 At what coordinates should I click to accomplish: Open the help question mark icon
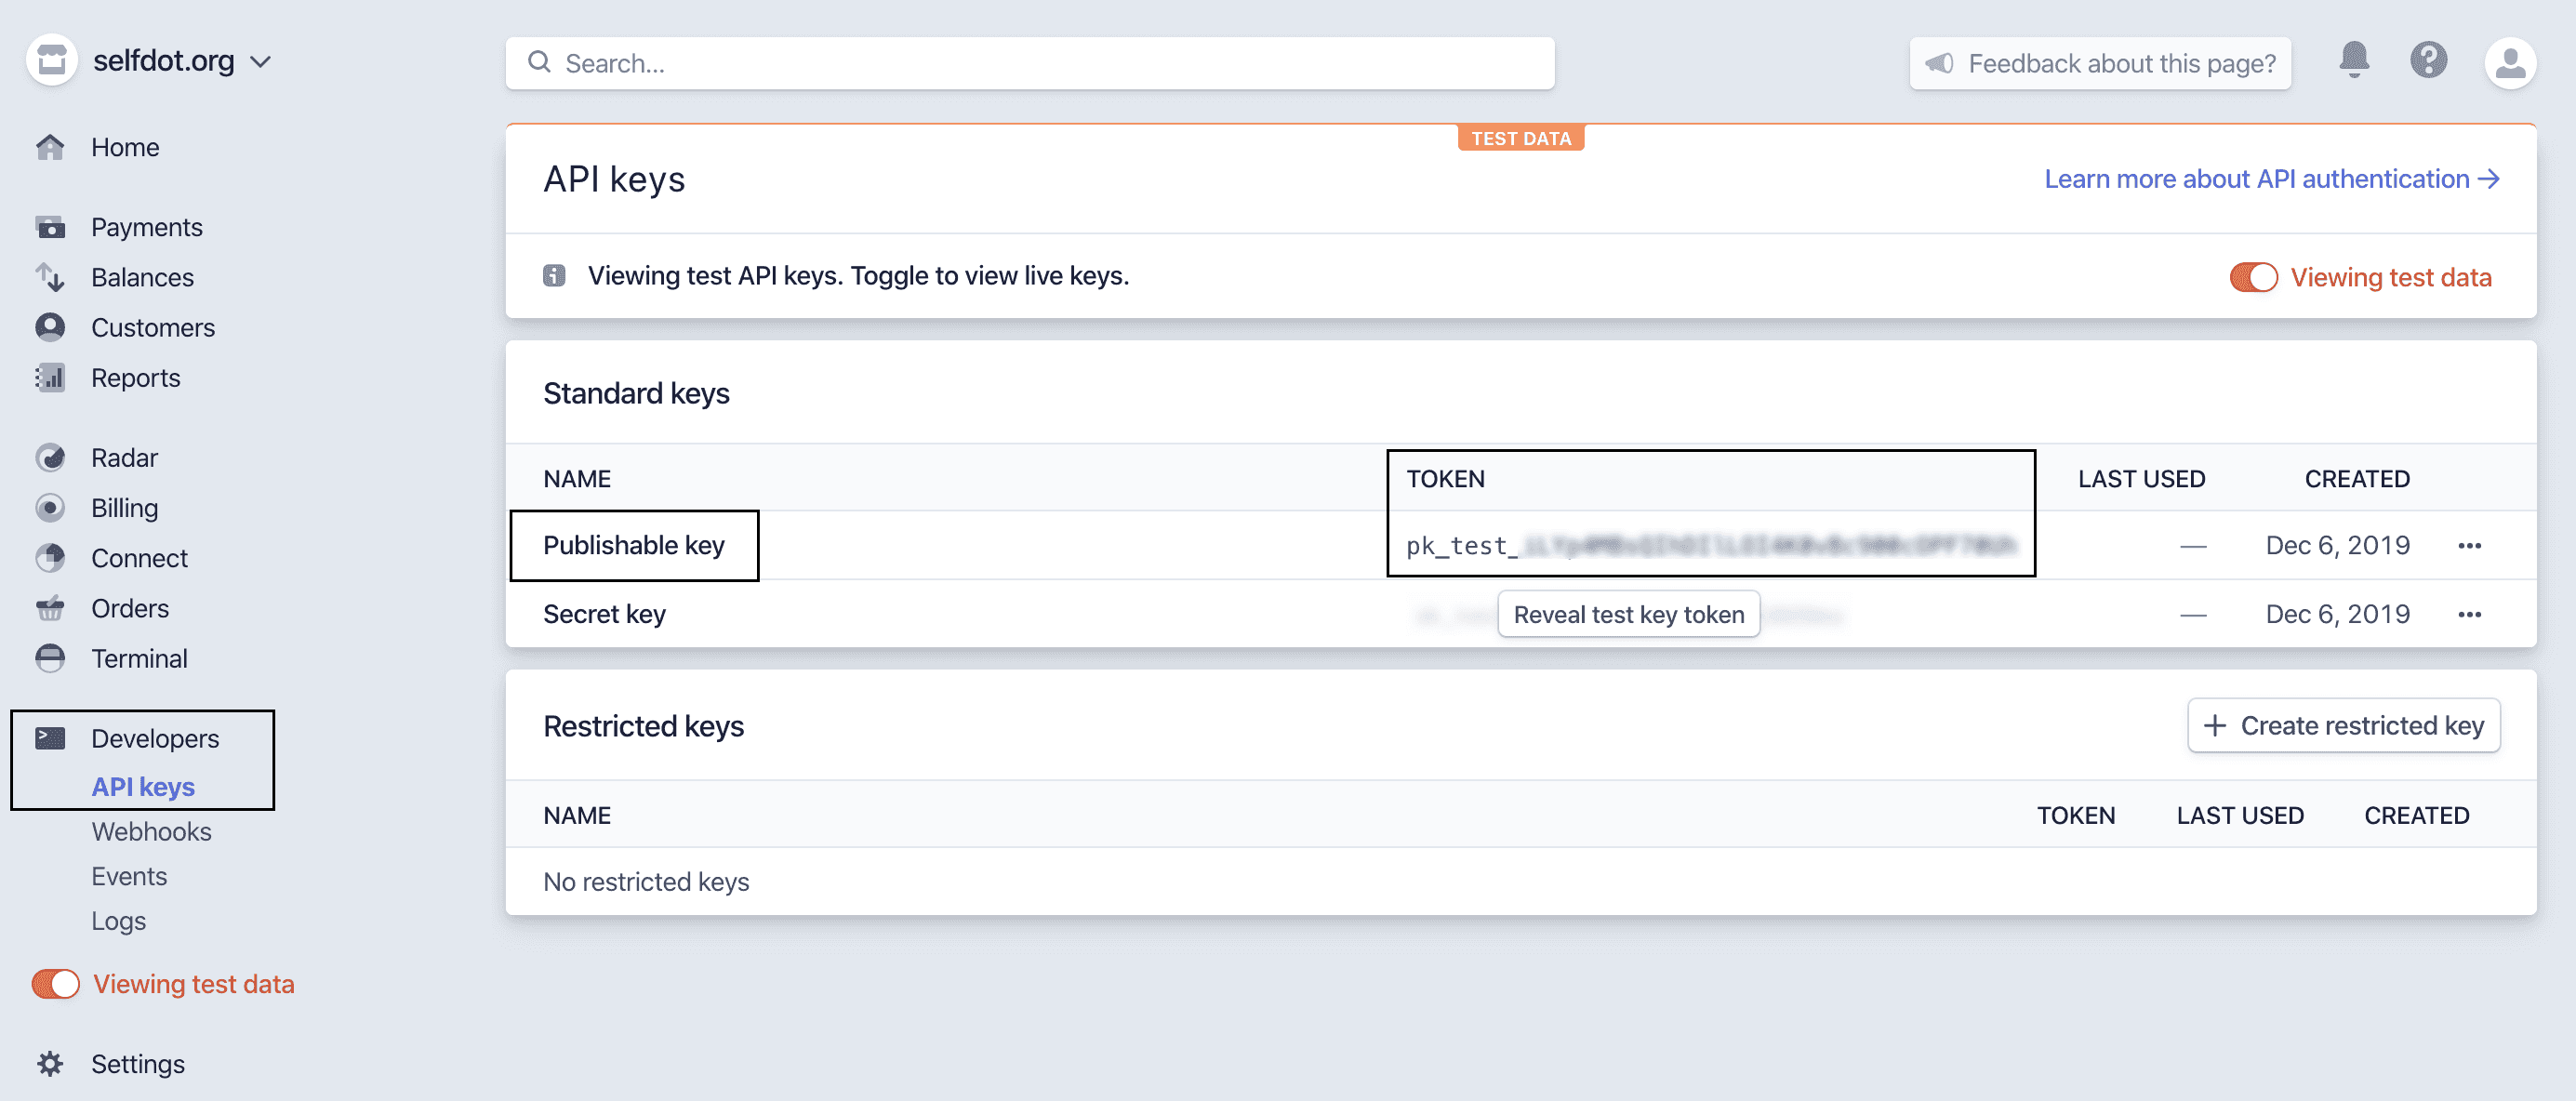click(2428, 62)
